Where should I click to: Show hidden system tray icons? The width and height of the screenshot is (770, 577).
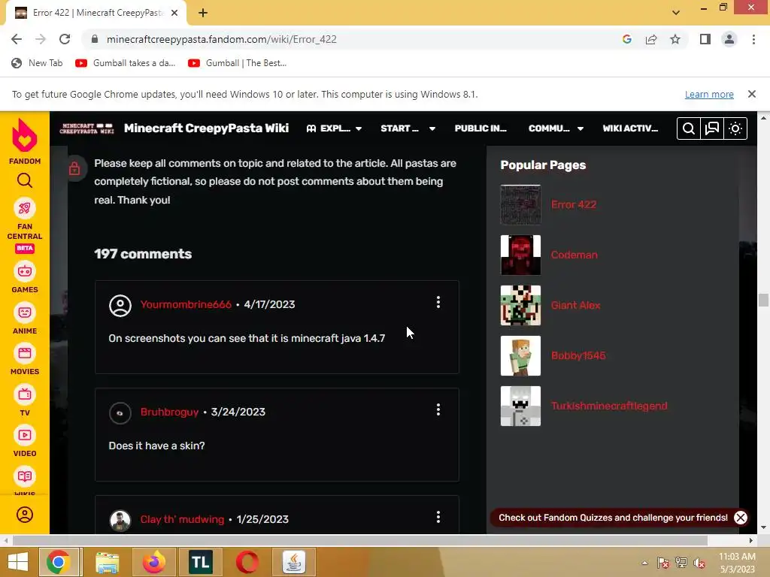coord(644,563)
